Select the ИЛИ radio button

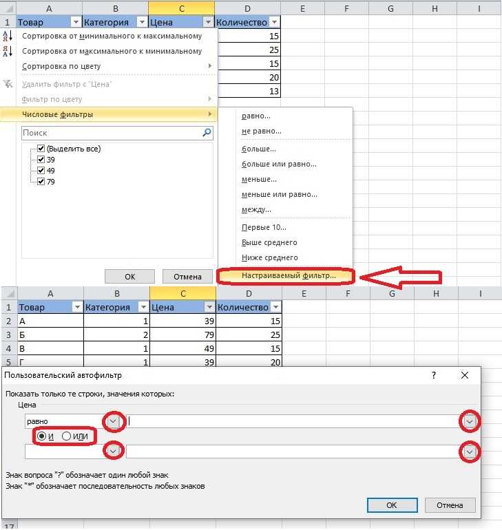tap(66, 436)
